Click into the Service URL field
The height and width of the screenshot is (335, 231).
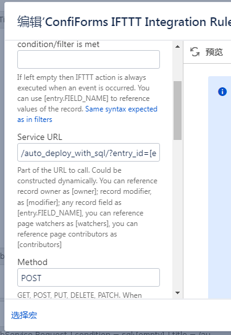point(88,152)
